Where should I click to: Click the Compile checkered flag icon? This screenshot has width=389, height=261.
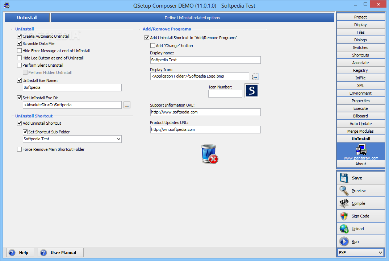[344, 203]
